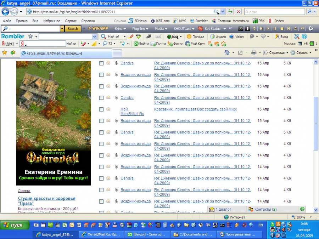Open Фотки on the Yandex toolbar

175,44
